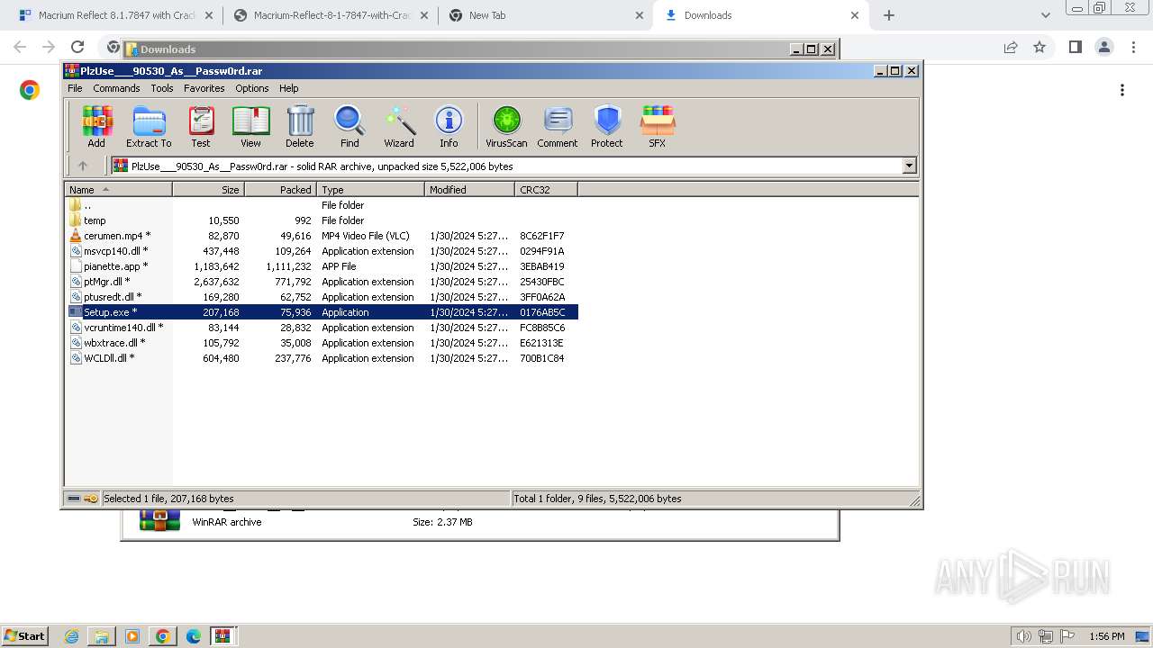Sort files by Size column
The width and height of the screenshot is (1153, 648).
point(208,190)
